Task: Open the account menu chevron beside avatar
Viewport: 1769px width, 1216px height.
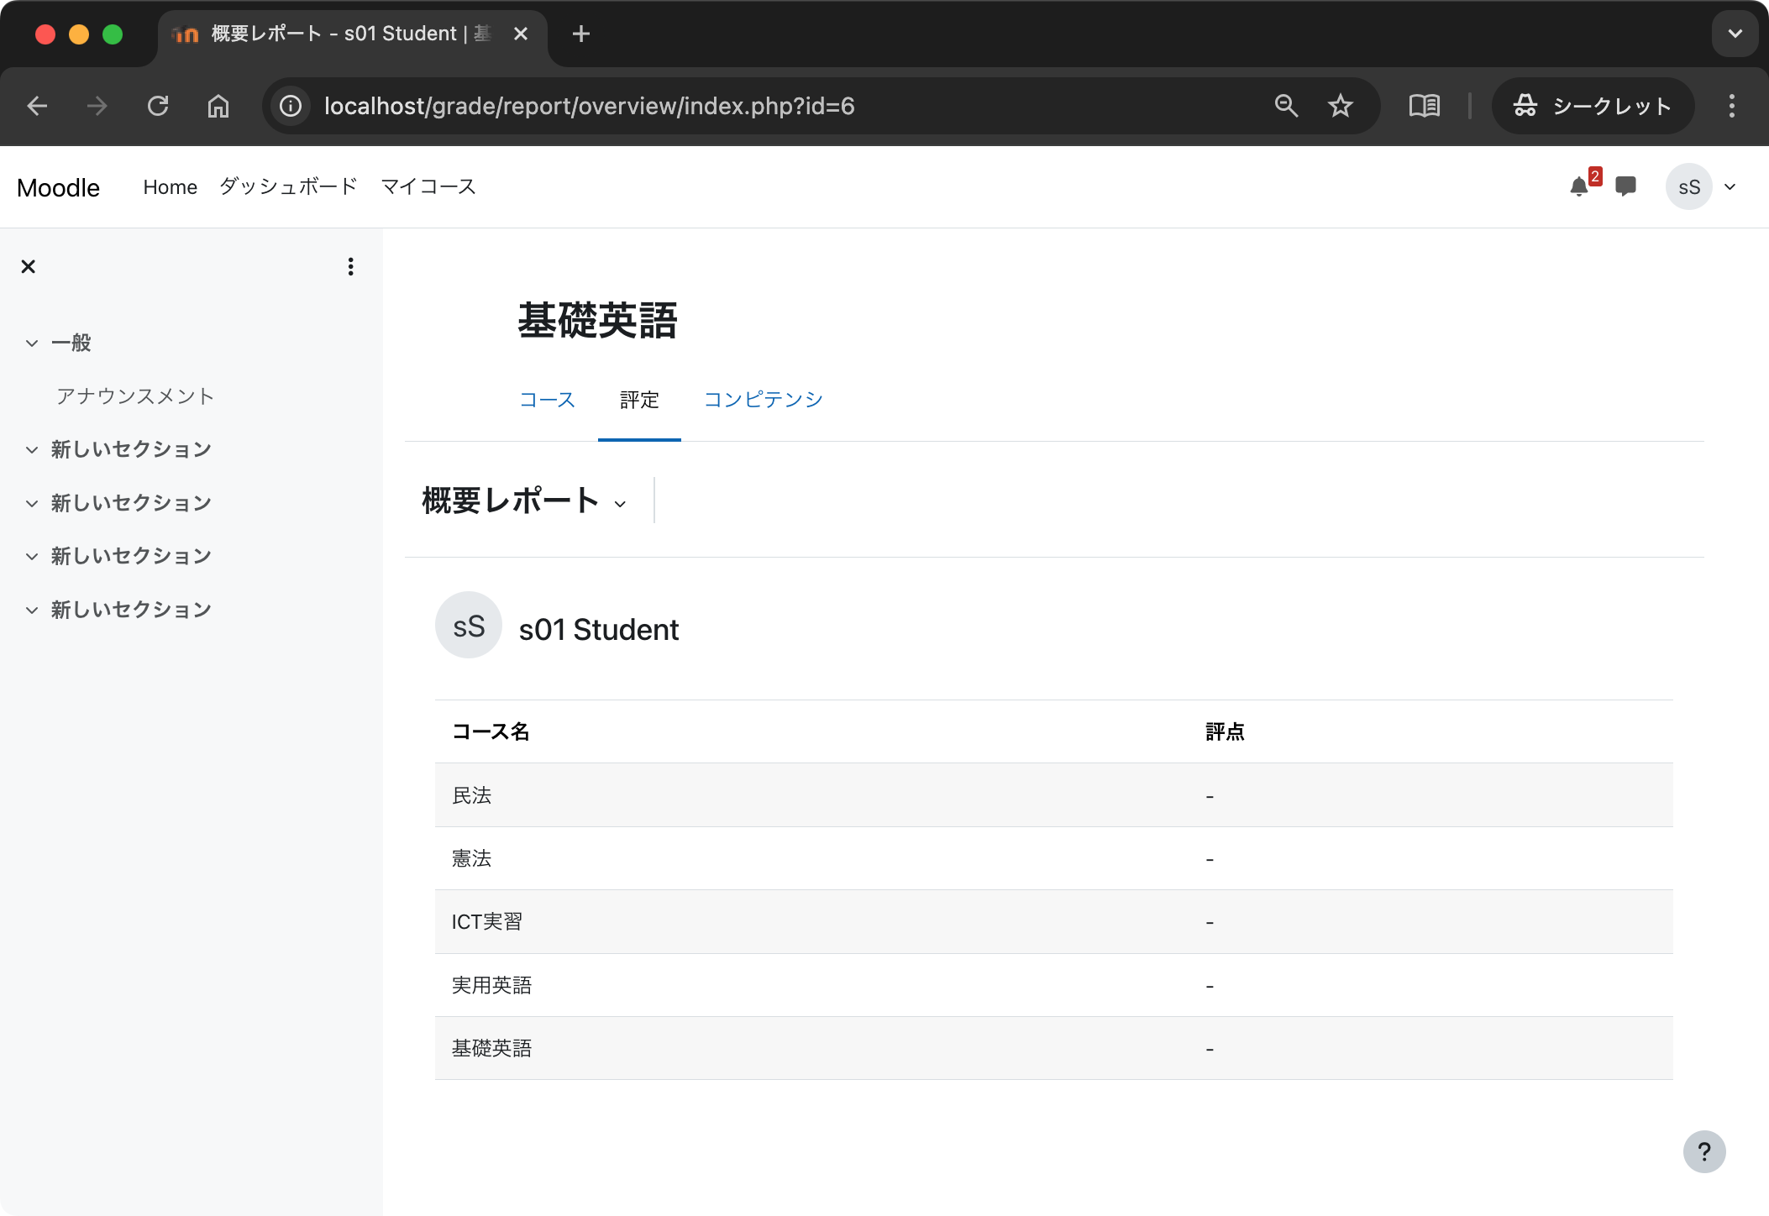Action: click(x=1730, y=186)
